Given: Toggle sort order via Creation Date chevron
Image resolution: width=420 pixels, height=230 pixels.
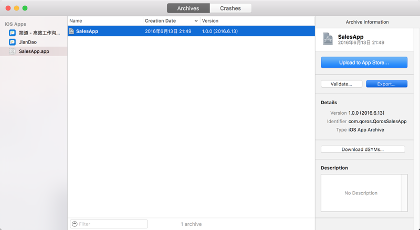Looking at the screenshot, I should (196, 21).
